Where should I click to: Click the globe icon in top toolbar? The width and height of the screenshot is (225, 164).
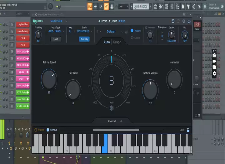point(222,6)
